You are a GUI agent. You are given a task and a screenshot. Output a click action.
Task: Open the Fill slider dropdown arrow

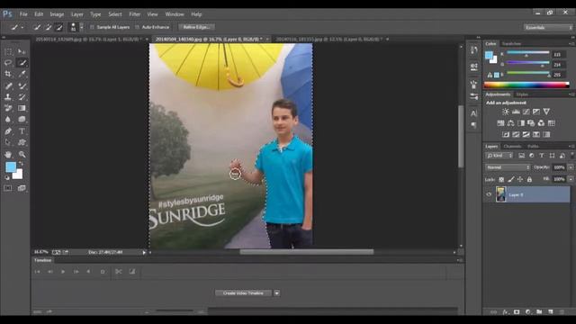pos(571,179)
